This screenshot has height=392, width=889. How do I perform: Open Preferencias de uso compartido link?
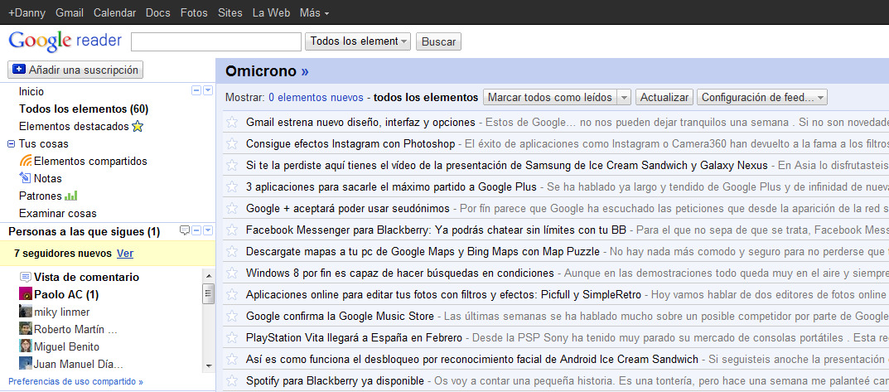[75, 382]
